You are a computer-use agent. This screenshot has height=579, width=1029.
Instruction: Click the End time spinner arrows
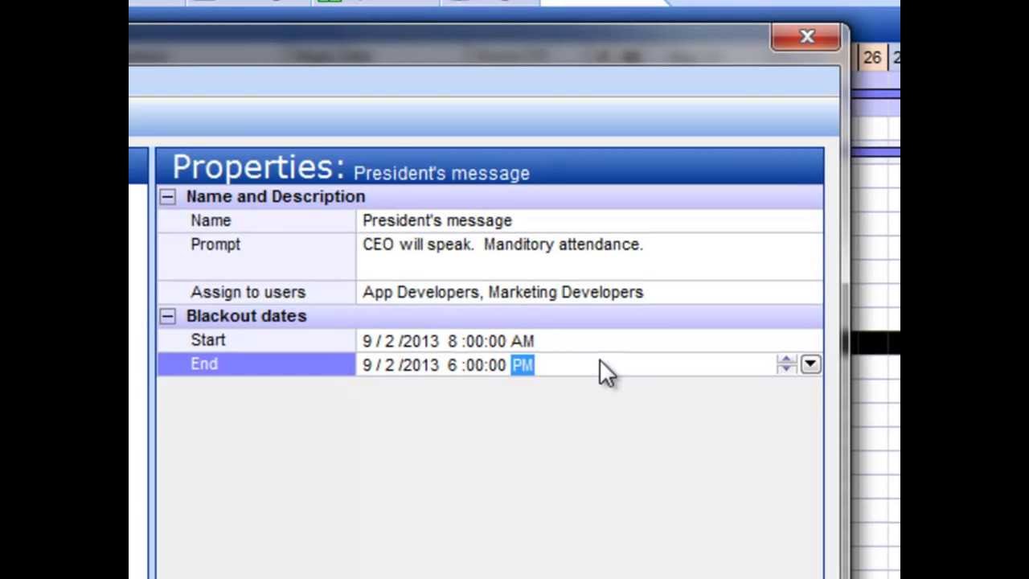(786, 364)
